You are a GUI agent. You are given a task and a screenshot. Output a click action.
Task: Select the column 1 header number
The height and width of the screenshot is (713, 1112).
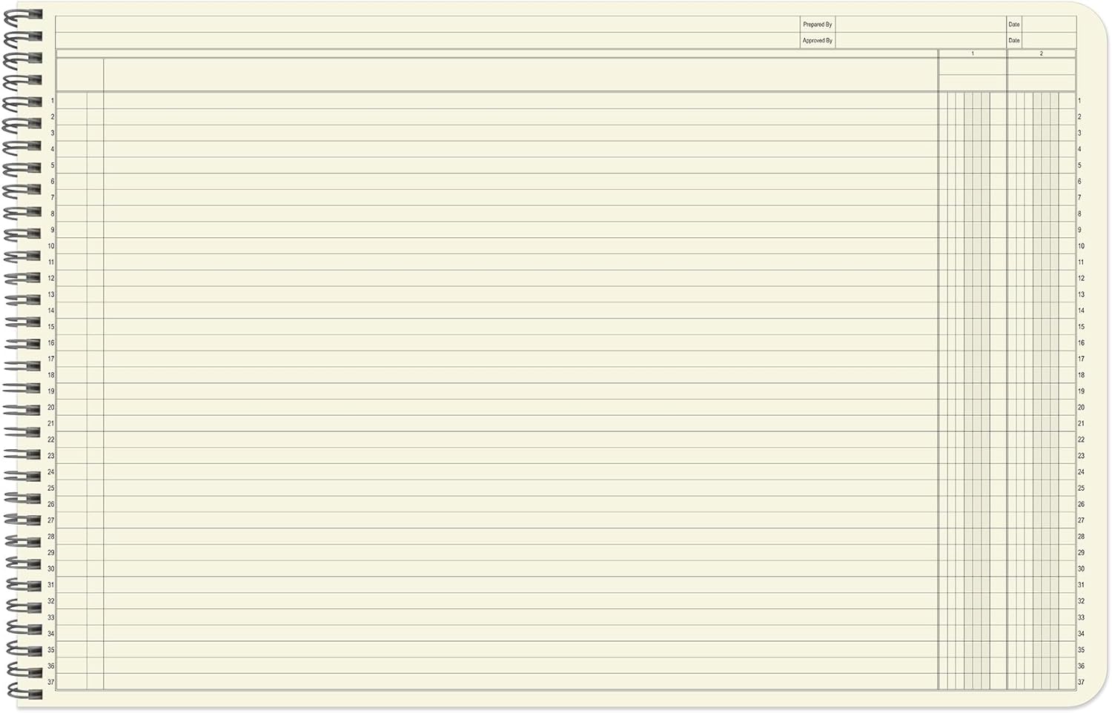(973, 54)
